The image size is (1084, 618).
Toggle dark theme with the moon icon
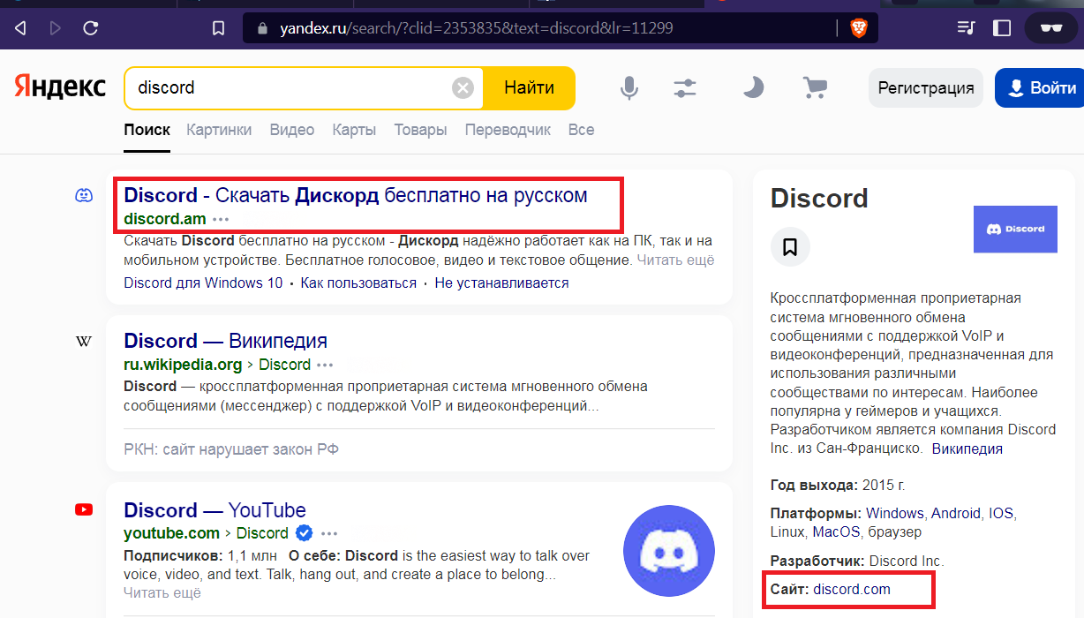coord(752,87)
